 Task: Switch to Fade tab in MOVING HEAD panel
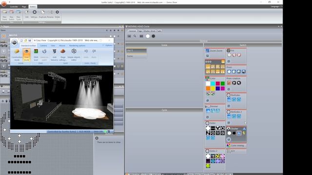159,31
